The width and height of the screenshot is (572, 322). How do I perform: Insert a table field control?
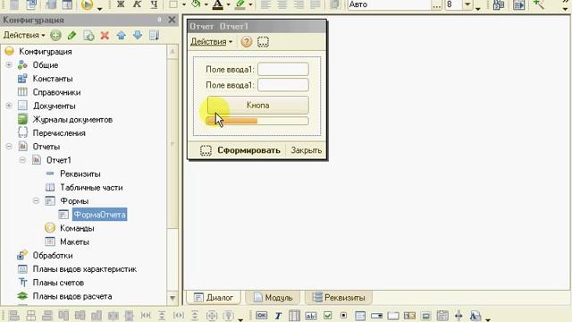click(x=294, y=316)
